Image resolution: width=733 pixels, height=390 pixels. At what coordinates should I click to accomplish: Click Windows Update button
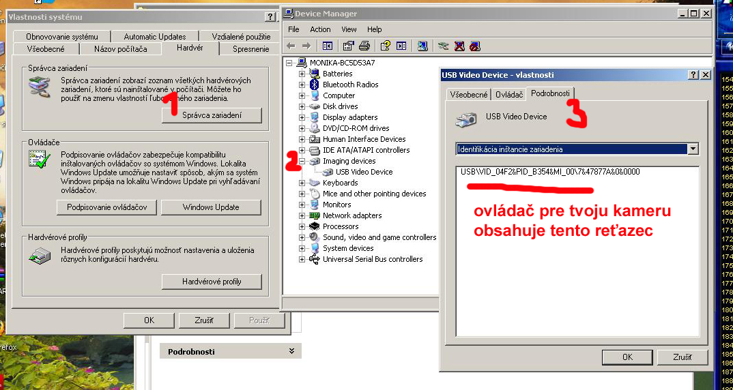click(211, 207)
